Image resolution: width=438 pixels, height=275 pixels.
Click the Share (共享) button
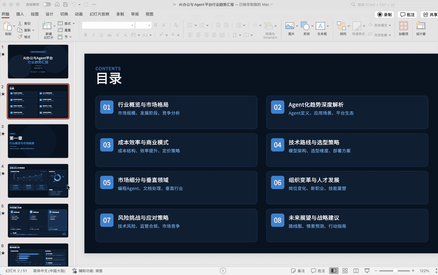(429, 15)
